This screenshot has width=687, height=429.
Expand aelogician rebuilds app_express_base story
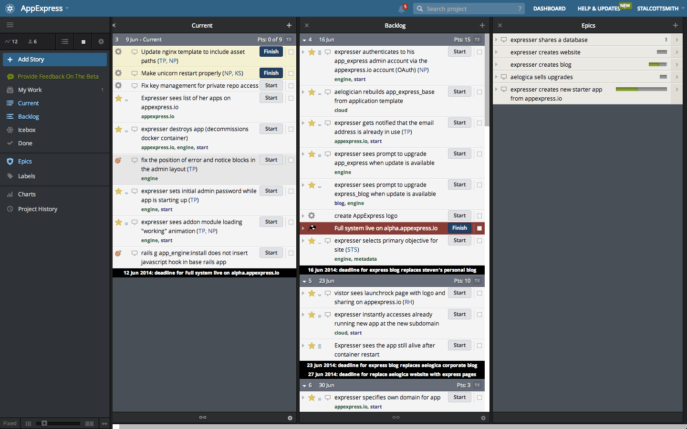(x=303, y=92)
